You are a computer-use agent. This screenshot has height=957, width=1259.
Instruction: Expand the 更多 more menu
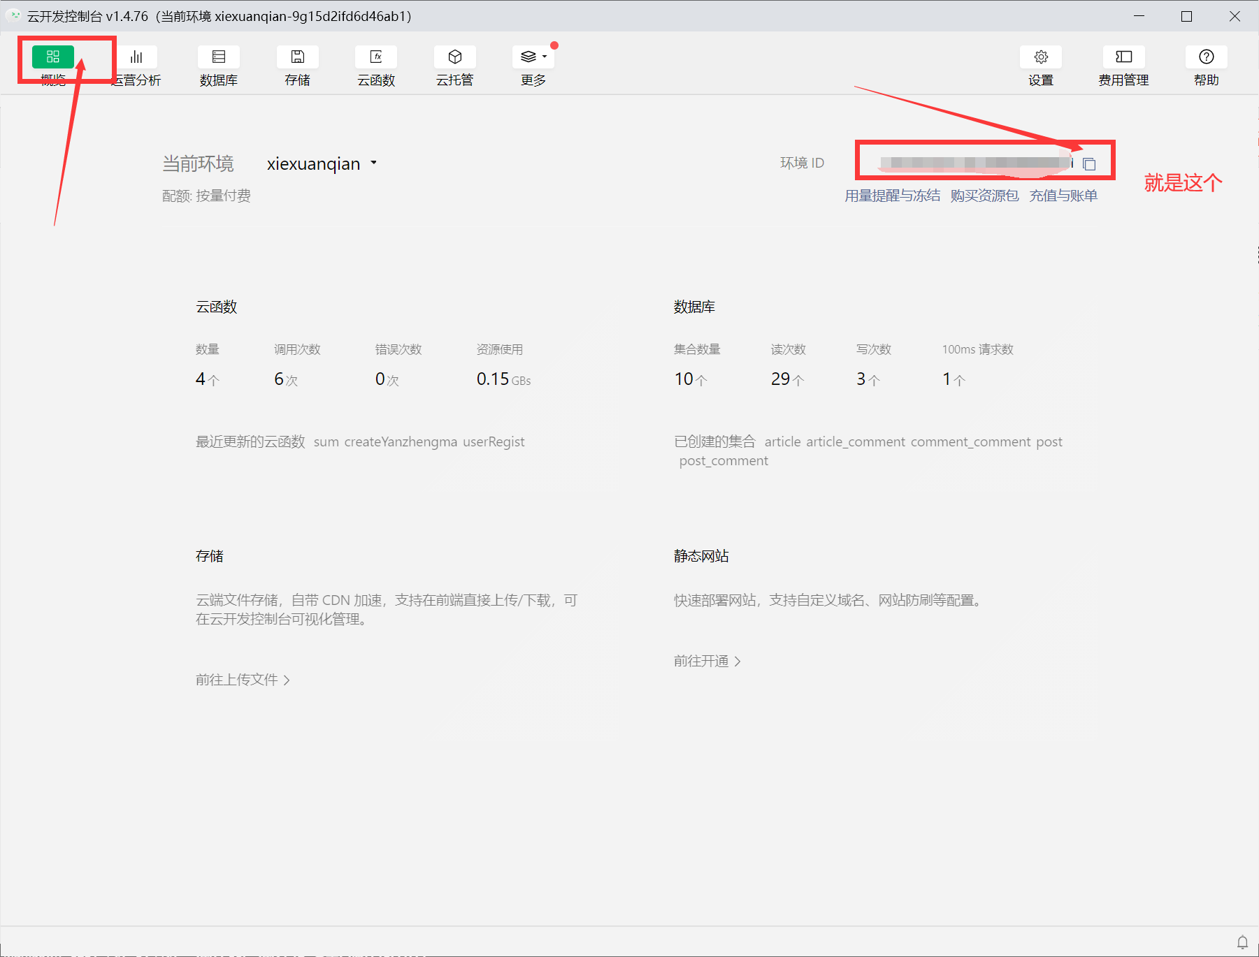coord(534,66)
